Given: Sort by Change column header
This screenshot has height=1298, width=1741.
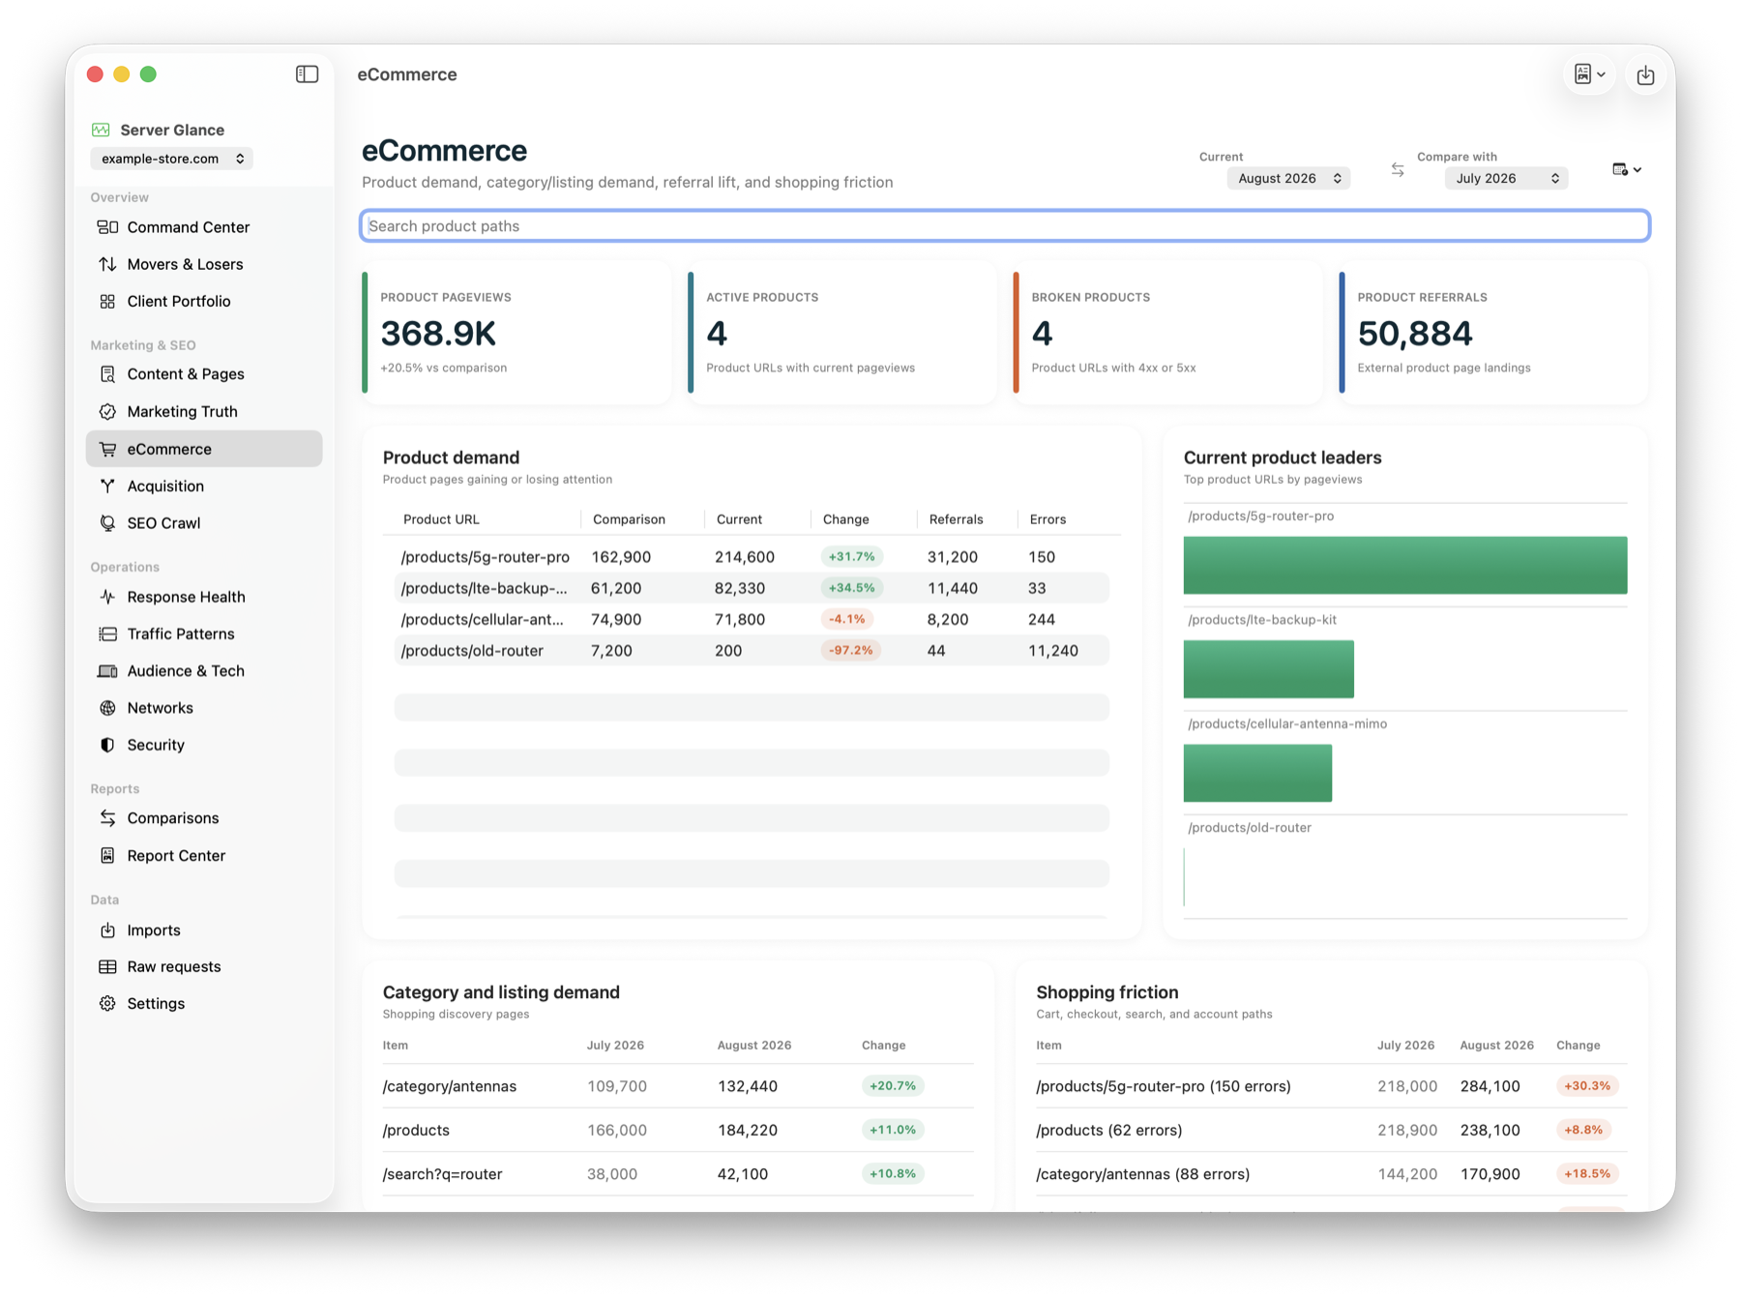Looking at the screenshot, I should pos(845,519).
